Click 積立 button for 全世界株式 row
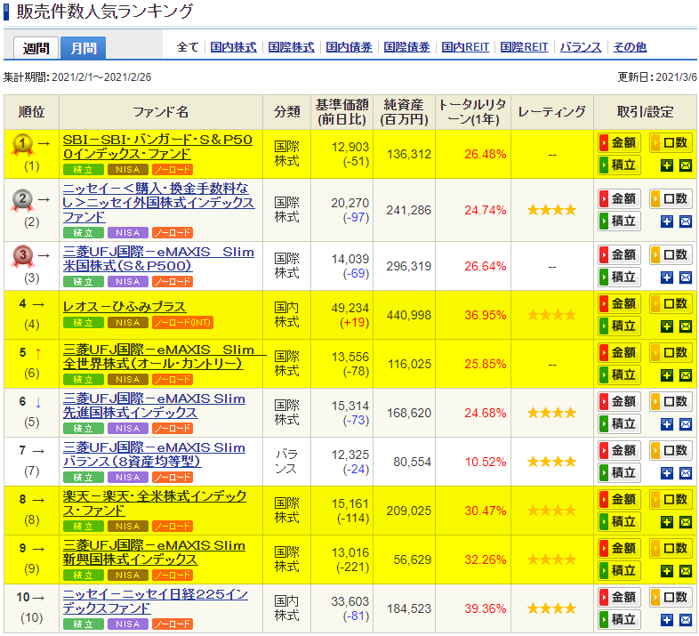 tap(619, 374)
